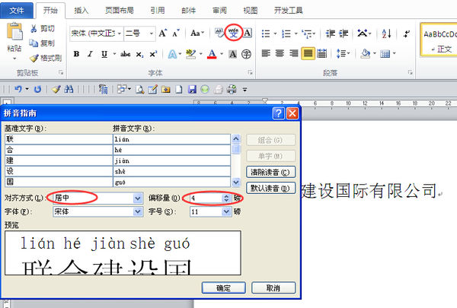Image resolution: width=457 pixels, height=308 pixels.
Task: Click the numbered list icon
Action: tap(286, 33)
